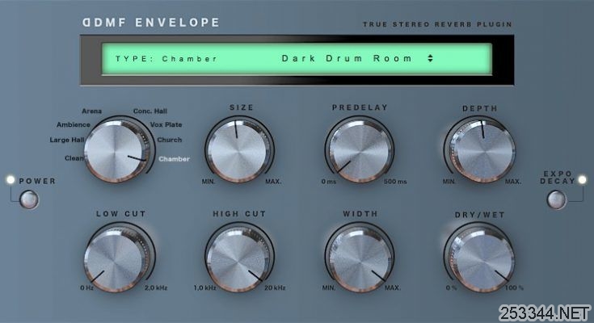This screenshot has height=323, width=594.
Task: Click the MAX. label under Size knob
Action: pyautogui.click(x=273, y=182)
